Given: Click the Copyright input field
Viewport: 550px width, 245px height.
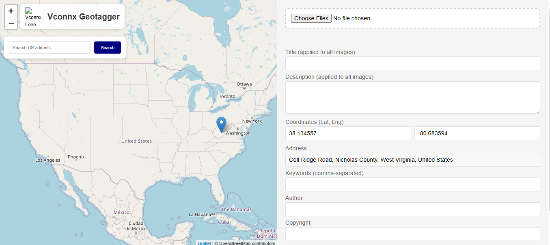Looking at the screenshot, I should 413,234.
